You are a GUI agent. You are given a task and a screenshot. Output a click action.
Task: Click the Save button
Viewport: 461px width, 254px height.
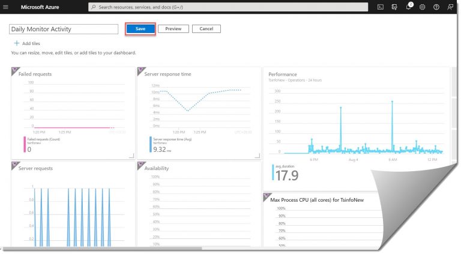click(140, 29)
